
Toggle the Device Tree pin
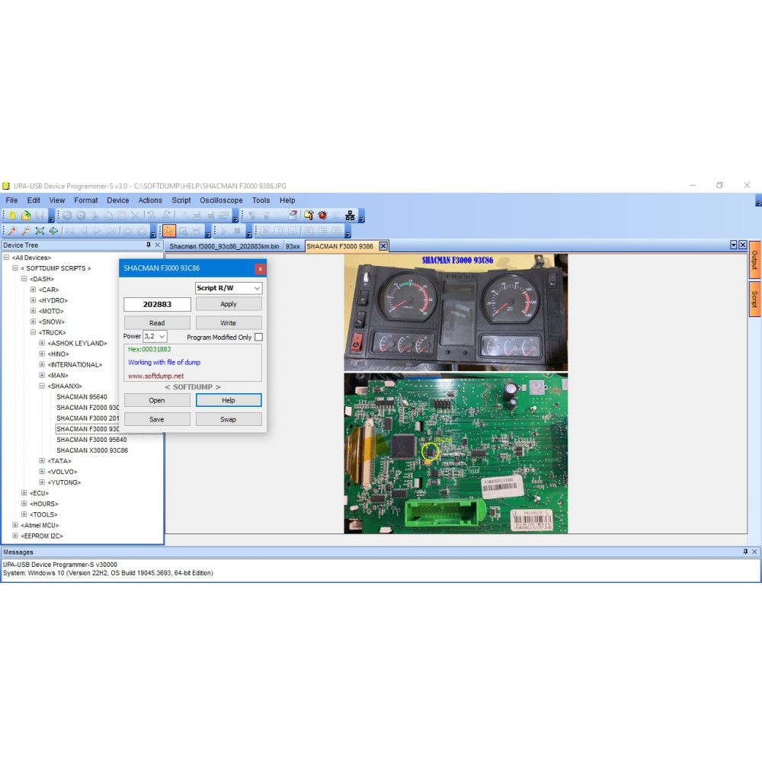(x=149, y=245)
